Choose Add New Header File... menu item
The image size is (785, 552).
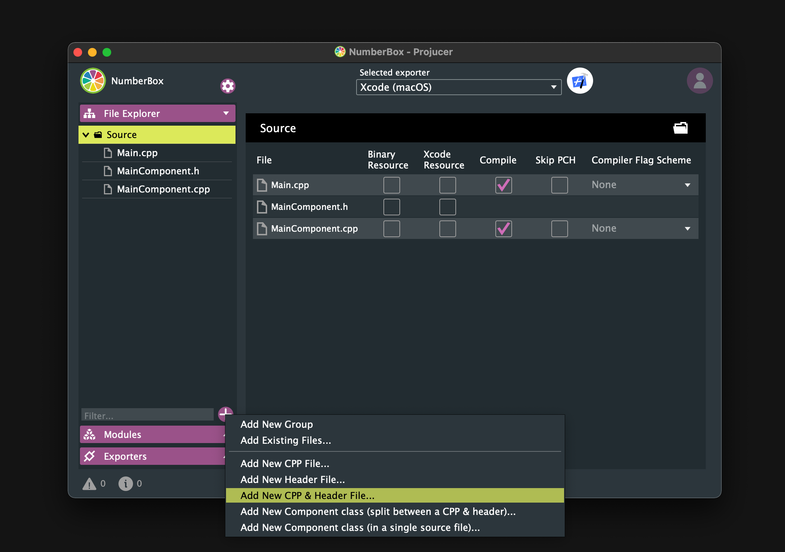395,479
